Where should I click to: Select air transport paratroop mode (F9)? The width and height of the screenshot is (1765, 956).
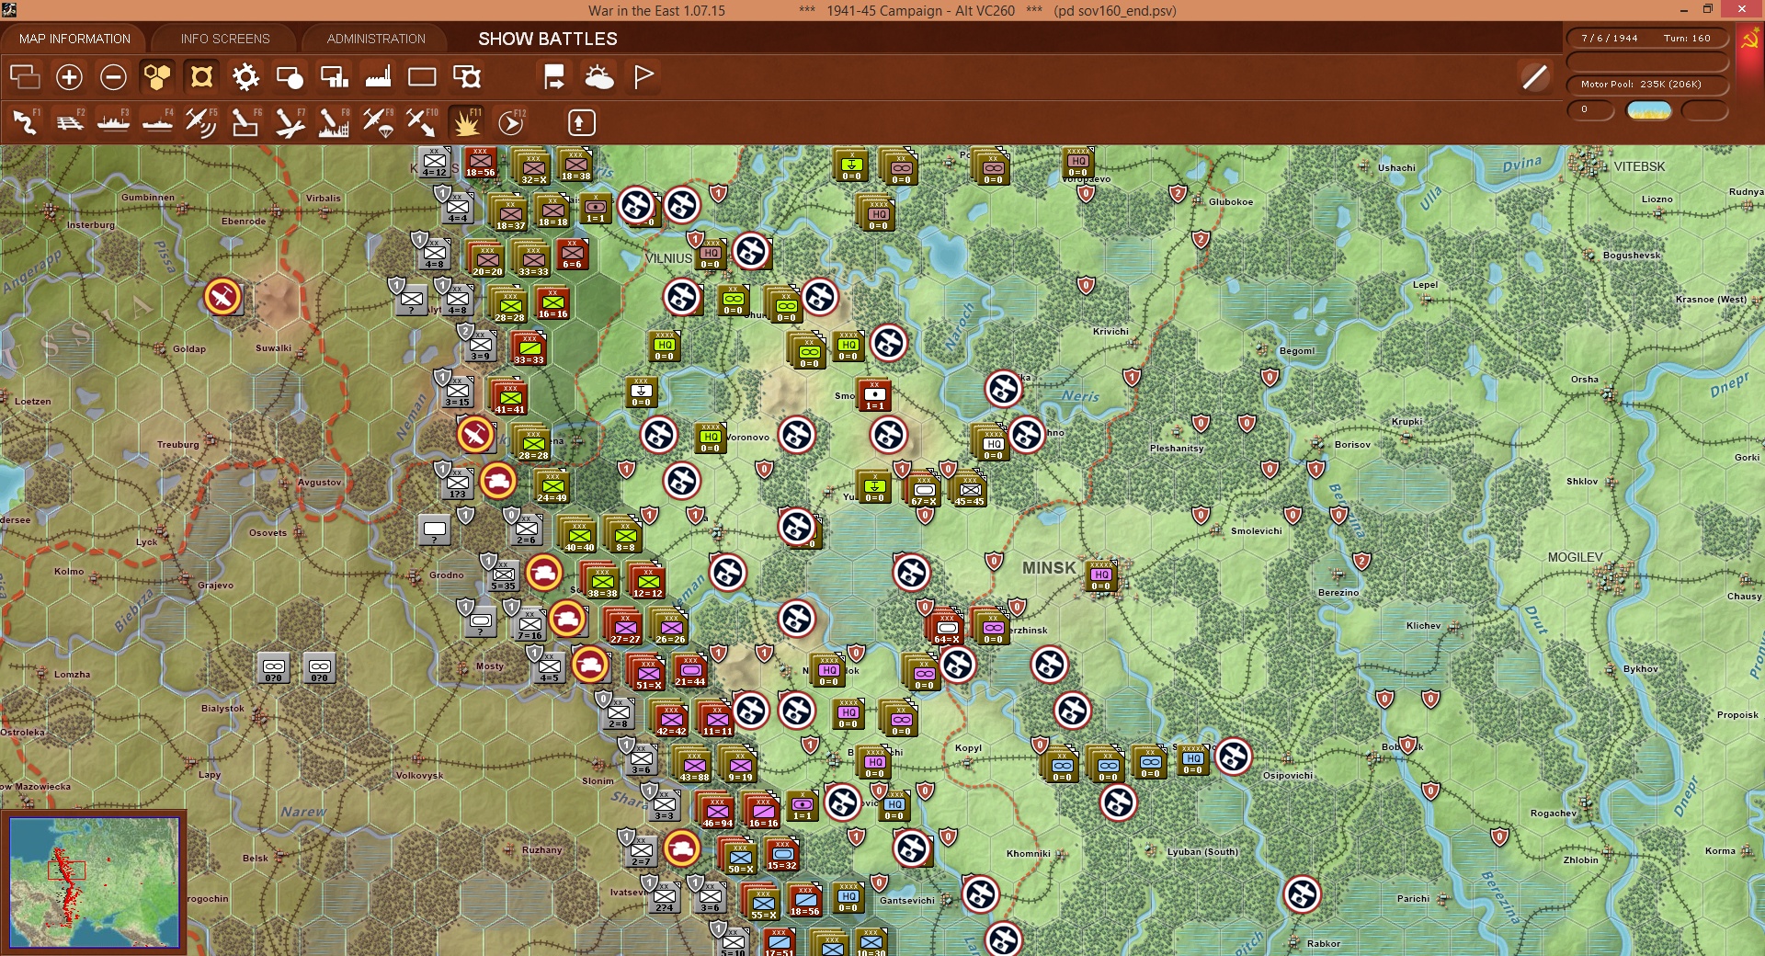point(378,122)
